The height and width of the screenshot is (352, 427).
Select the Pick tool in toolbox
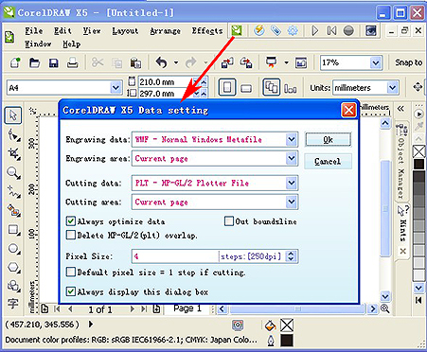pos(13,115)
